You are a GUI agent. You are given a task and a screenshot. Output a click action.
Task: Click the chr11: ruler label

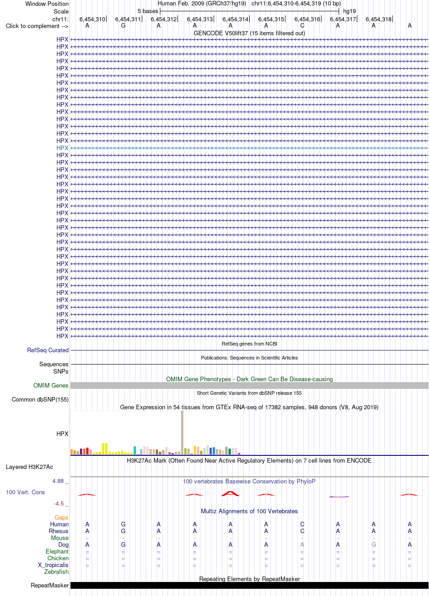click(x=61, y=19)
